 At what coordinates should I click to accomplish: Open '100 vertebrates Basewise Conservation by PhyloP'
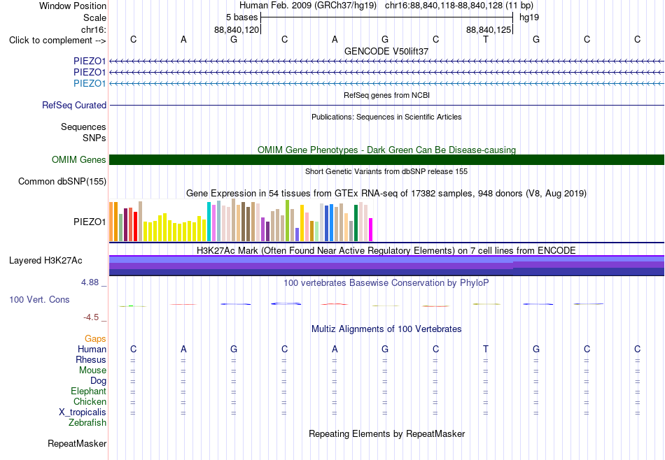386,283
